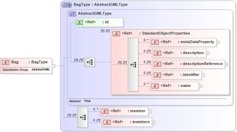Click the CT+ icon beside BagType

coord(67,5)
